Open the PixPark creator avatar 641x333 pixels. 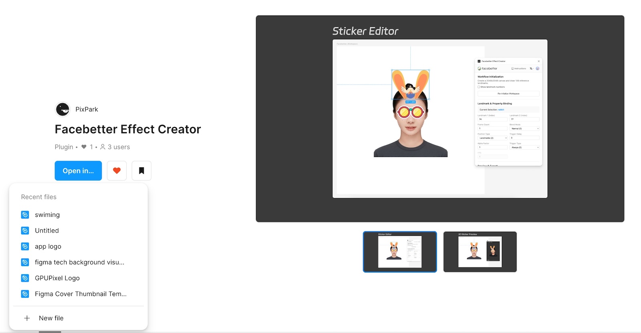click(62, 109)
